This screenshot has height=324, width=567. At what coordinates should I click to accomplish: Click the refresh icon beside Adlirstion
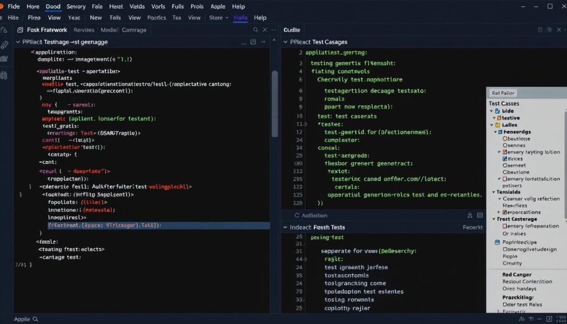297,215
